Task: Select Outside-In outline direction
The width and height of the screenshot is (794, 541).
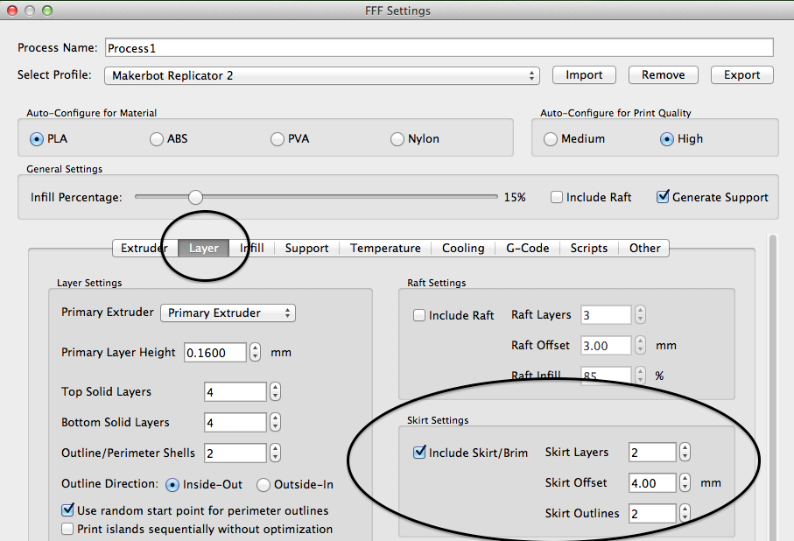Action: (x=263, y=485)
